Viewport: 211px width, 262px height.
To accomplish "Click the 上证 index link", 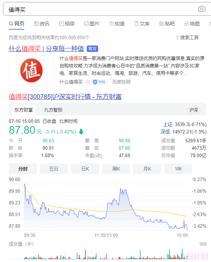I will (x=168, y=124).
